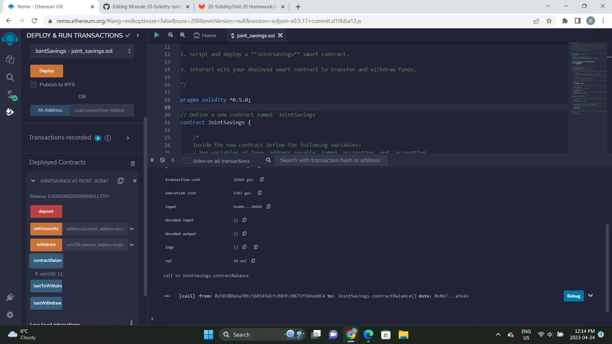Copy the transaction cost value
The image size is (612, 344).
click(x=262, y=179)
